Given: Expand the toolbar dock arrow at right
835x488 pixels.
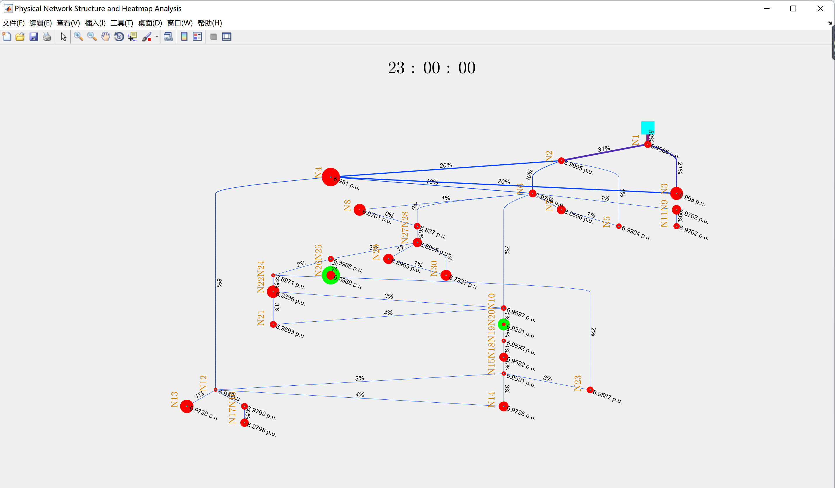Looking at the screenshot, I should [829, 23].
